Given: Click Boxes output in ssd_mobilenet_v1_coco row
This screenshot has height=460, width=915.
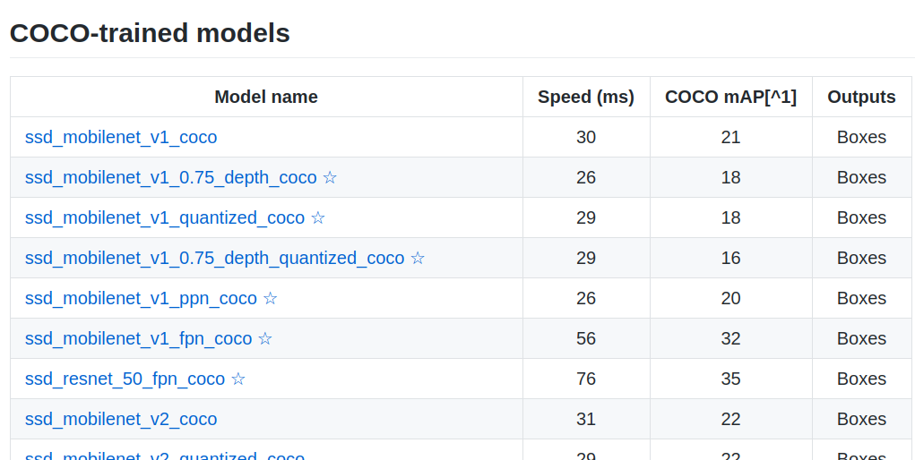Looking at the screenshot, I should pos(861,137).
